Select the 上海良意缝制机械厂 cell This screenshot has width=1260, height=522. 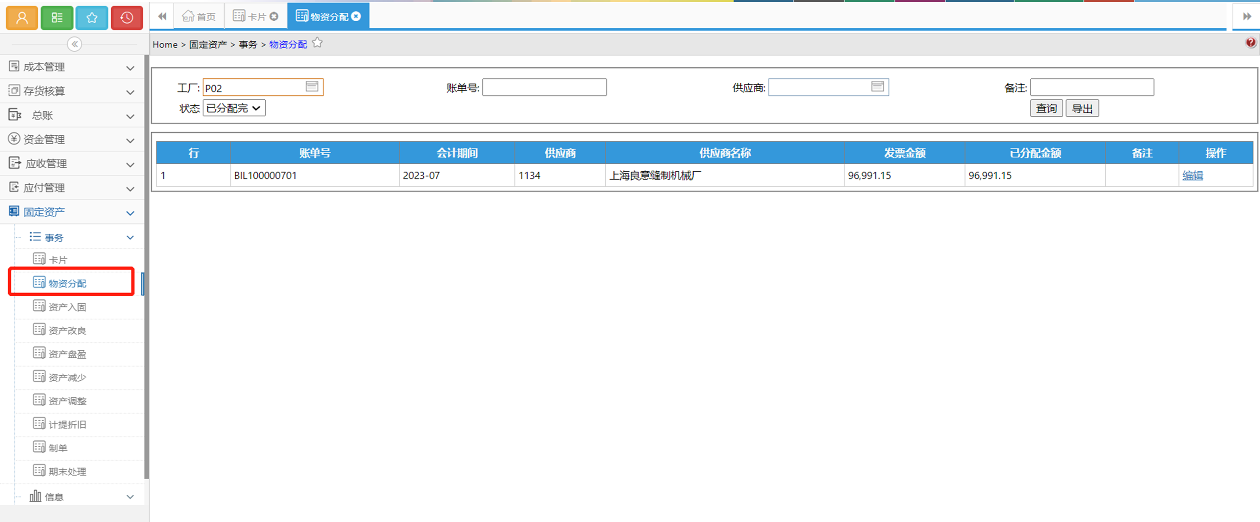coord(725,175)
